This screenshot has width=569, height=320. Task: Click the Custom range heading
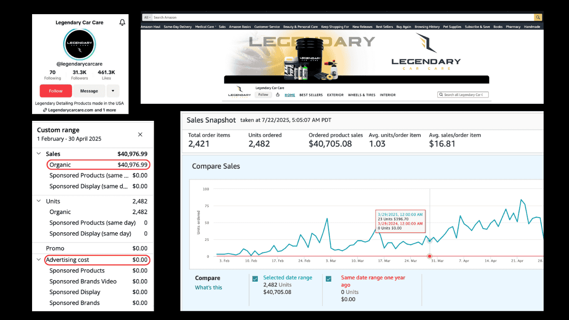point(58,130)
